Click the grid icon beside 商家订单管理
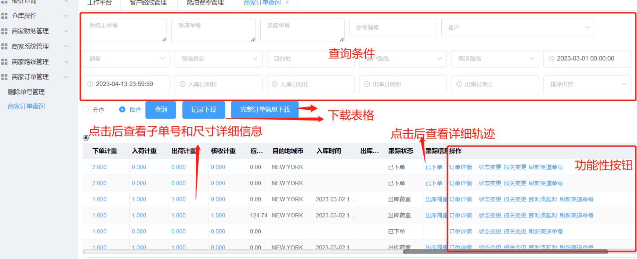 coord(4,77)
